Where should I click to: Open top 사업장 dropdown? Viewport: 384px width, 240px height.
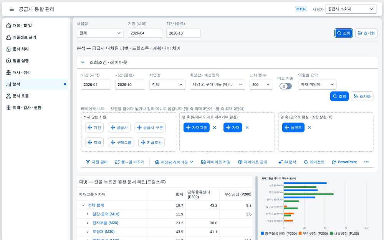(x=100, y=33)
